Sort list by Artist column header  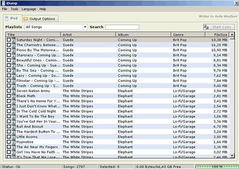pyautogui.click(x=88, y=35)
